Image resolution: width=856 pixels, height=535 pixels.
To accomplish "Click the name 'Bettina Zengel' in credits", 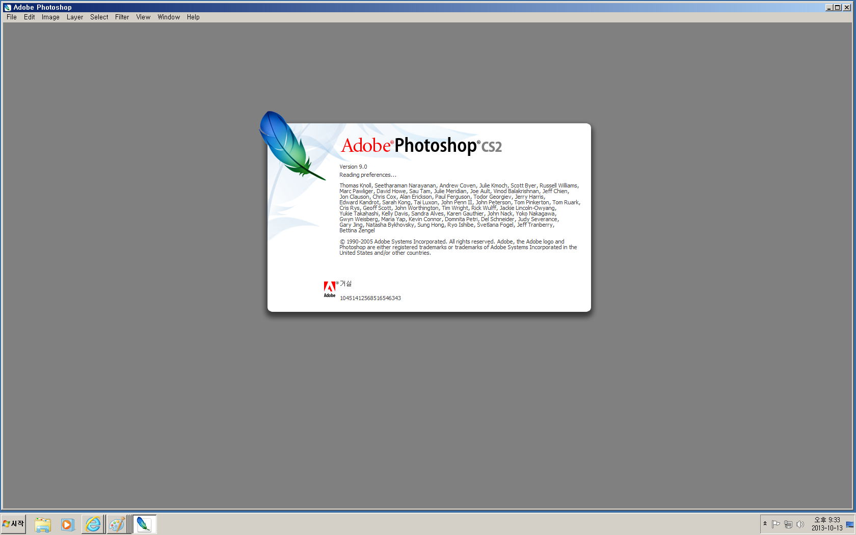I will (x=357, y=230).
